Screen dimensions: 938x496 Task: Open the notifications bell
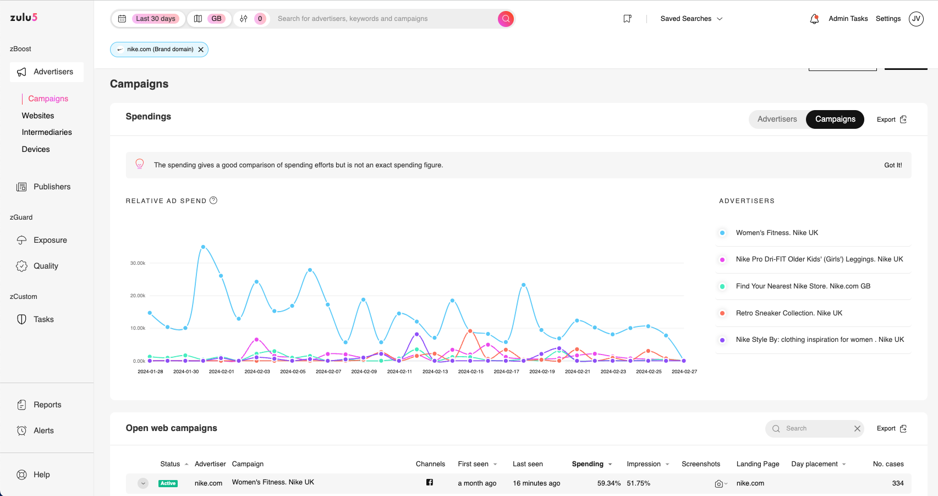(x=814, y=19)
